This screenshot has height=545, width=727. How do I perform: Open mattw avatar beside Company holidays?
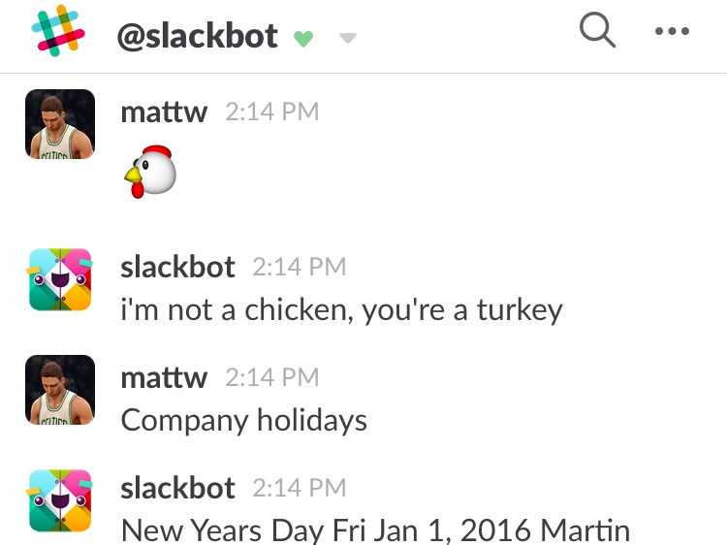(x=60, y=390)
